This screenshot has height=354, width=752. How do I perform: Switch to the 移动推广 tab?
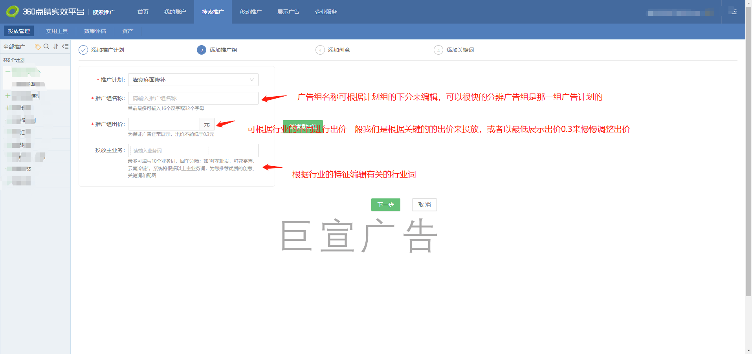(251, 12)
